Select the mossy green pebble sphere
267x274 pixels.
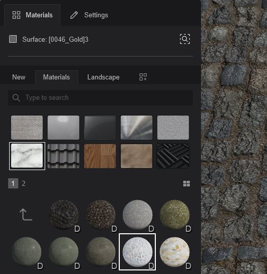[x=175, y=214]
